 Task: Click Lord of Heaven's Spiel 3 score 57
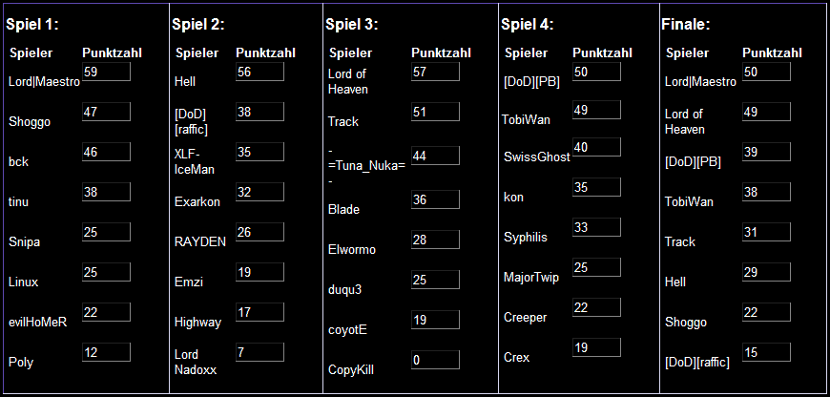(435, 72)
